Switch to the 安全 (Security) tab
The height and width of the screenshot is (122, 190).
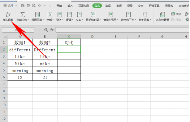tap(141, 6)
